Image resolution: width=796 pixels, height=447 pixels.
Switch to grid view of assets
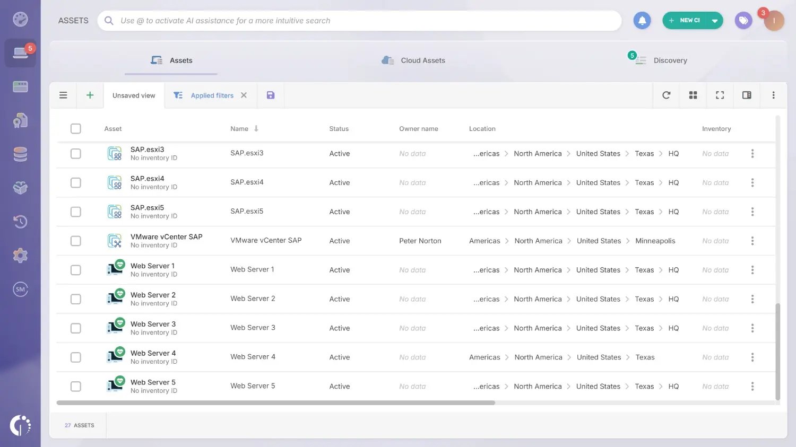click(x=693, y=95)
